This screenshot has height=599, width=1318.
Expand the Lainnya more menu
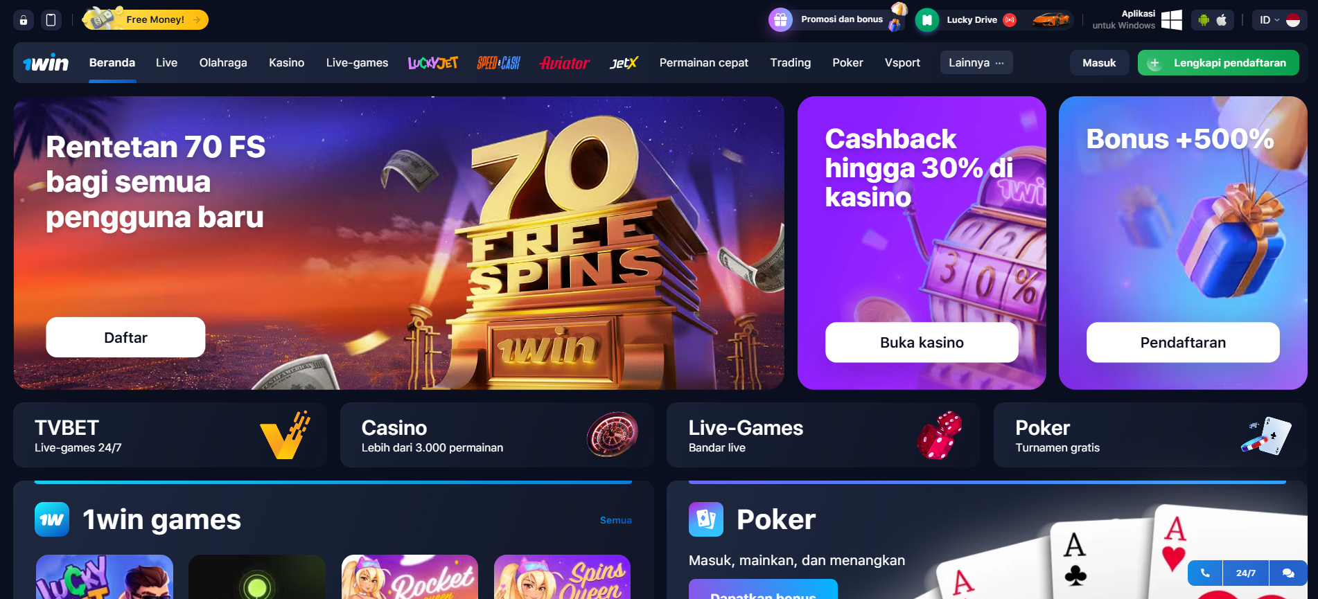(x=976, y=62)
